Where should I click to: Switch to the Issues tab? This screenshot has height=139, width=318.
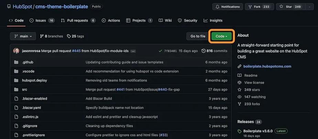tap(42, 21)
